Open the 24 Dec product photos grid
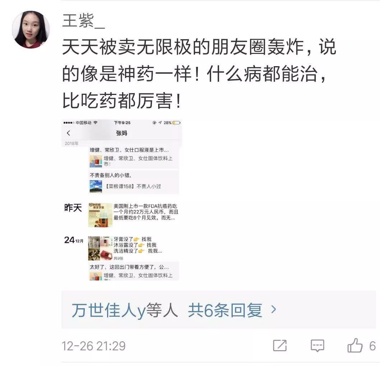Image resolution: width=380 pixels, height=366 pixels. pyautogui.click(x=100, y=248)
